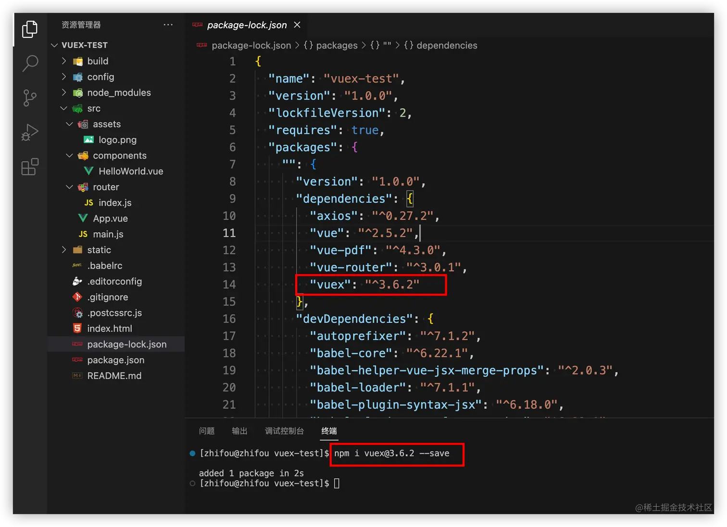Expand the node_modules folder
Viewport: 727px width, 527px height.
(64, 92)
